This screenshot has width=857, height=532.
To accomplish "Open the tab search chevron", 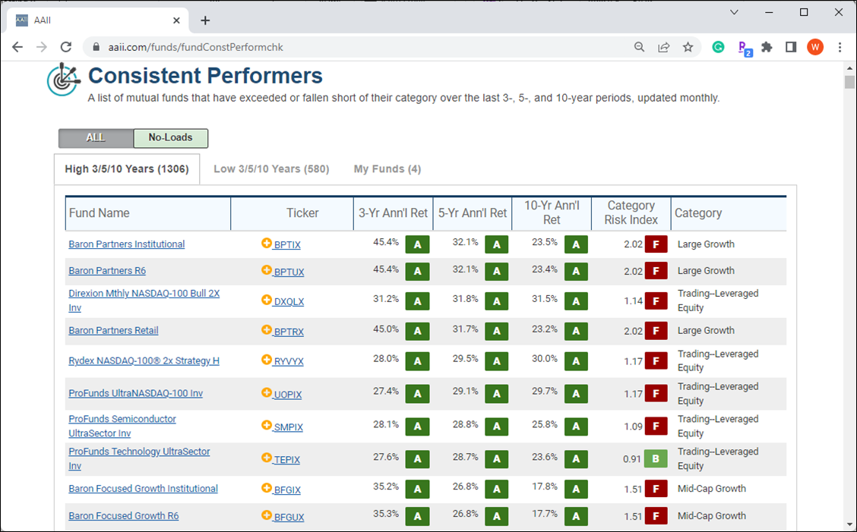I will click(734, 12).
